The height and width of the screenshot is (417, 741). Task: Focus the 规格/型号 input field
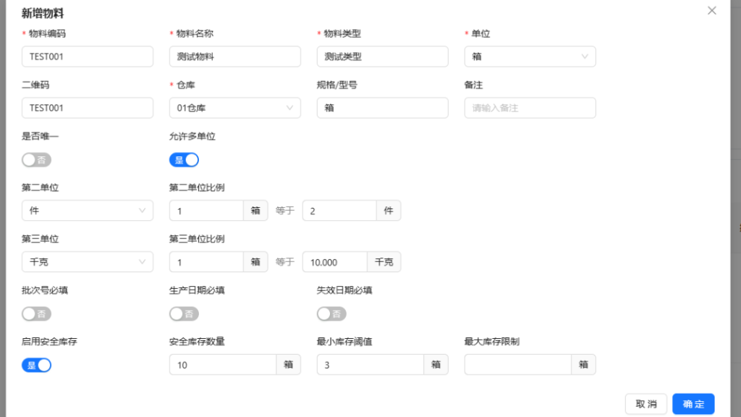pos(382,108)
